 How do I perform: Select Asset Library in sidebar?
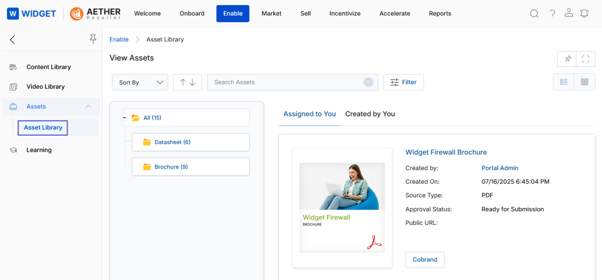point(43,128)
